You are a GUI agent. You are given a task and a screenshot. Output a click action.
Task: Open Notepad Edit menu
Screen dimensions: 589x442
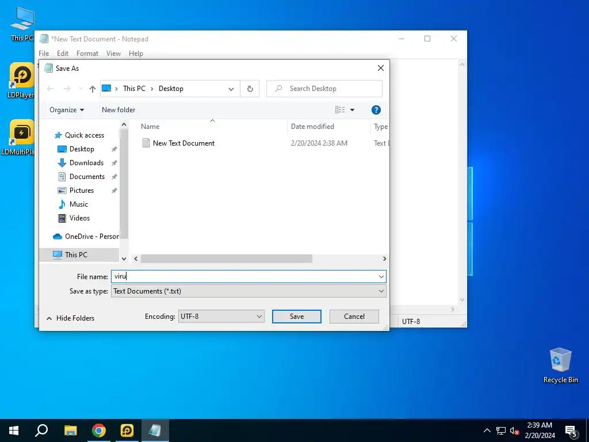pos(62,54)
